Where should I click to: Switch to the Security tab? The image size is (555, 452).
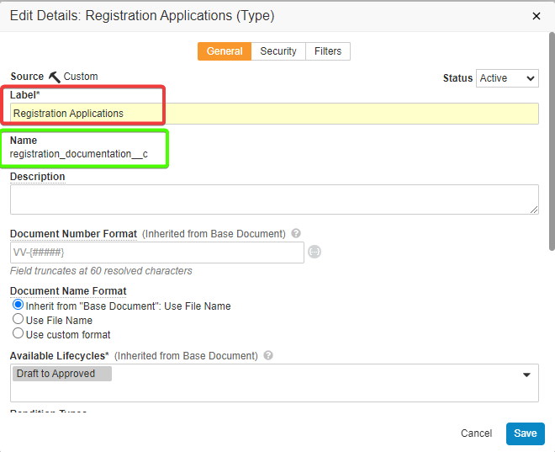pyautogui.click(x=277, y=51)
